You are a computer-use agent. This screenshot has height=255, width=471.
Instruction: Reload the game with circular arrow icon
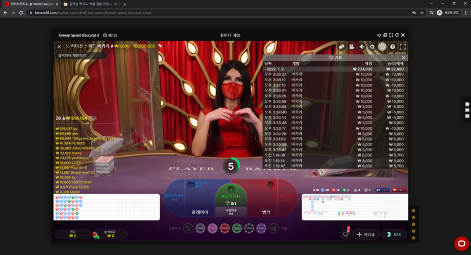[397, 35]
